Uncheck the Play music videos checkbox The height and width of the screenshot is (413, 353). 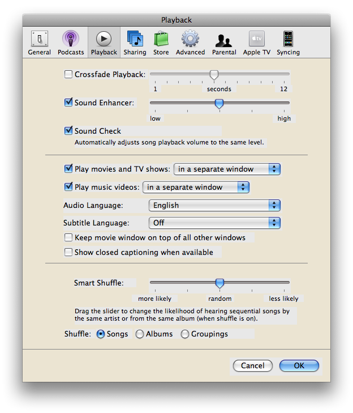click(x=68, y=187)
